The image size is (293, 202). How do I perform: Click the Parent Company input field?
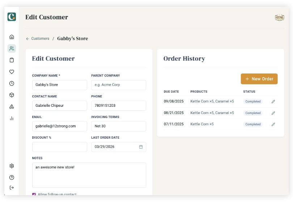click(118, 85)
